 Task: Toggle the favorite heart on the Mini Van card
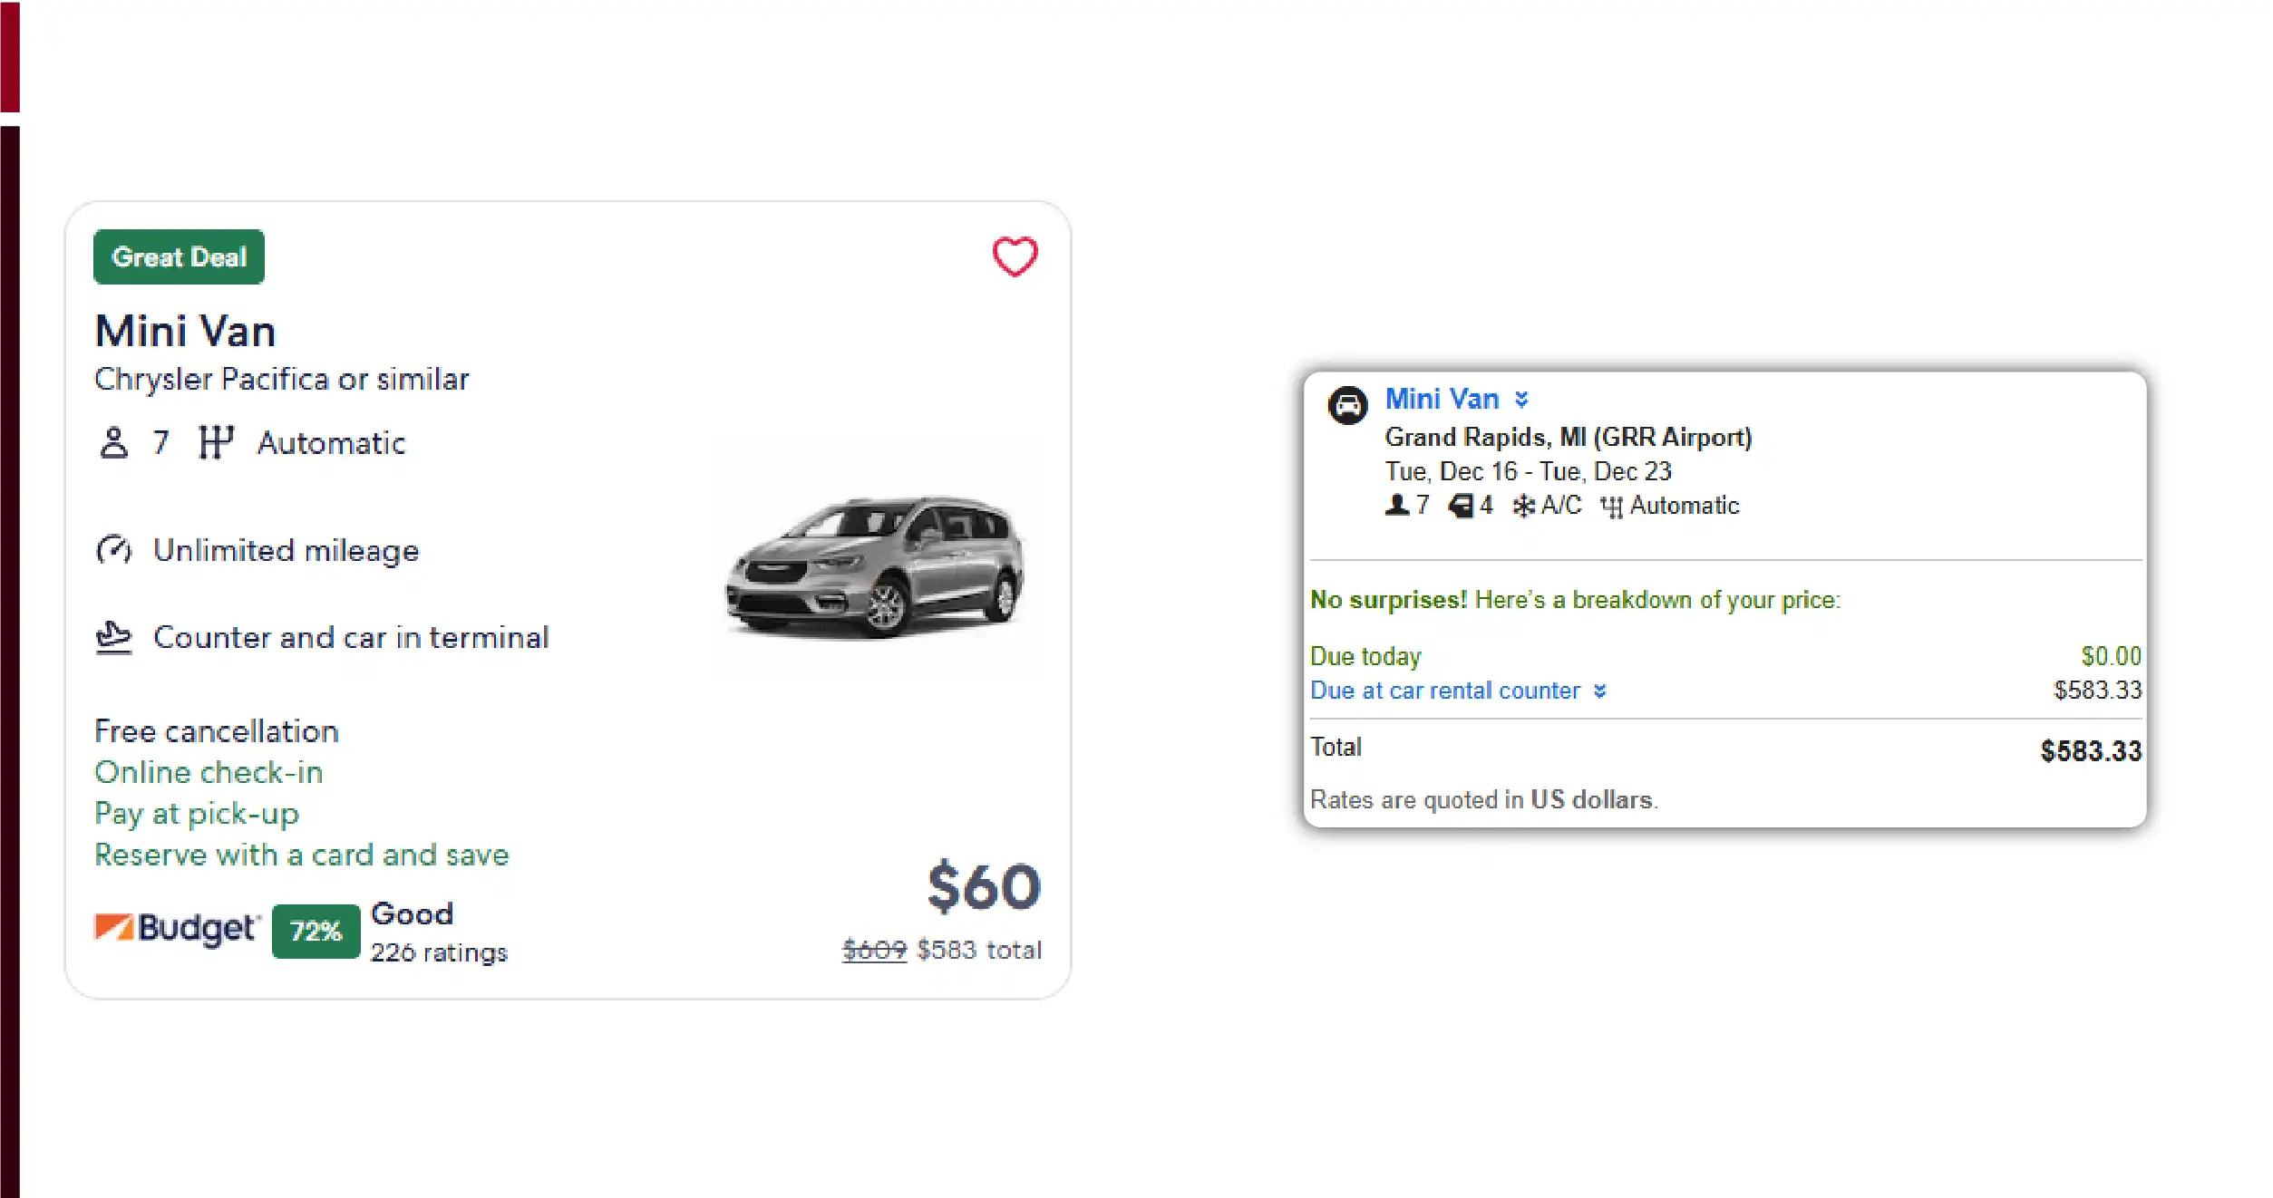(1014, 256)
